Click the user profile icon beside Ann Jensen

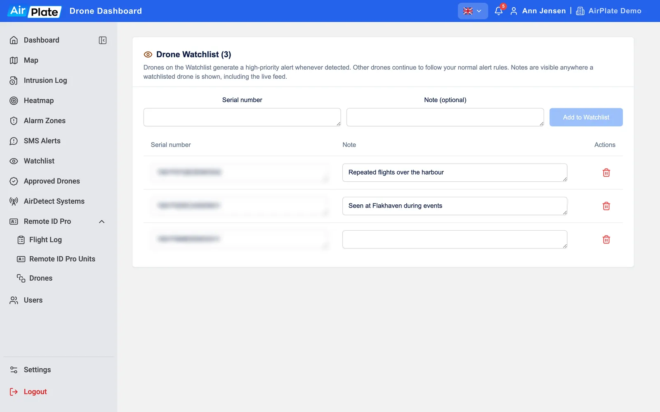[x=514, y=11]
